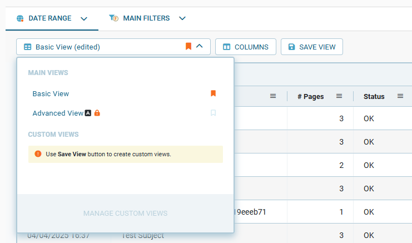Click the orange warning icon in notice
412x243 pixels.
(x=38, y=154)
